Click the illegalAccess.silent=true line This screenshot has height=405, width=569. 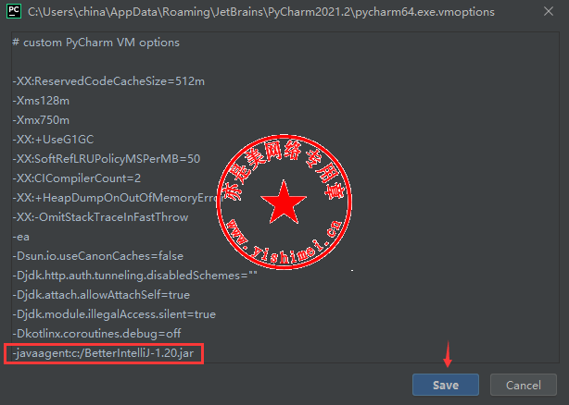point(114,314)
